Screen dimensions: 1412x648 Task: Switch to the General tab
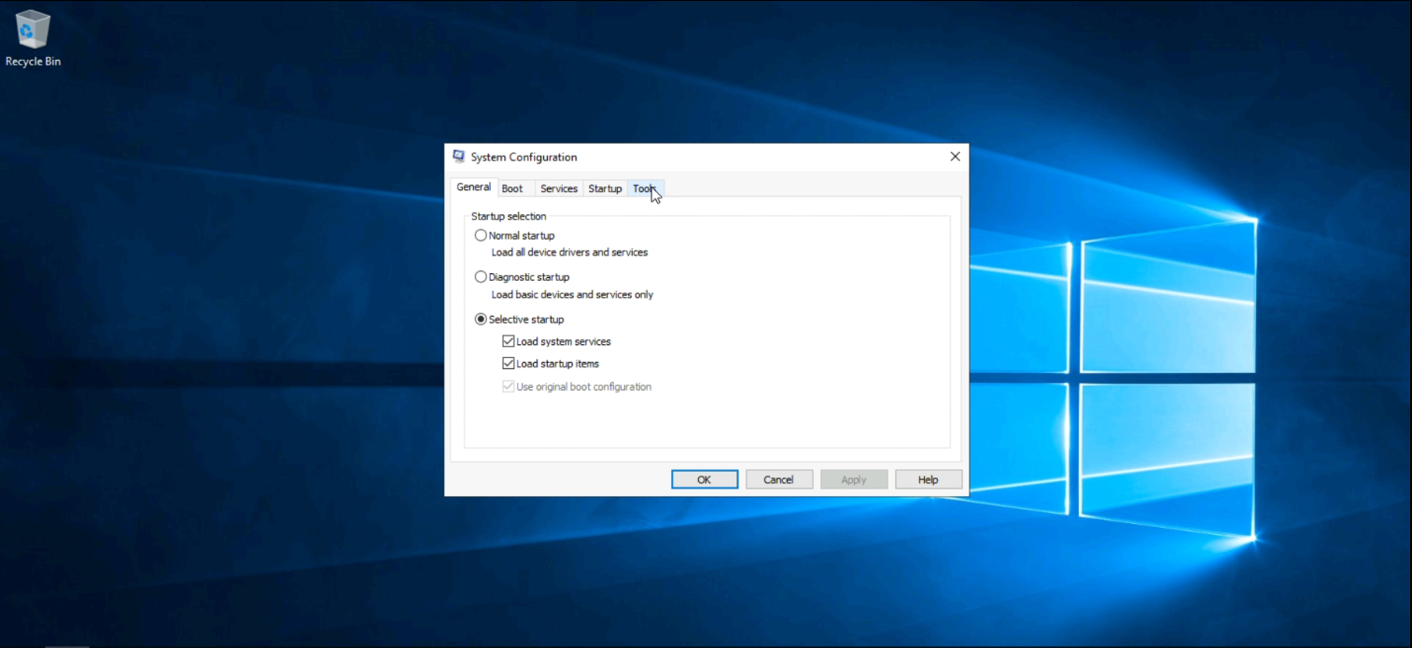pos(474,187)
